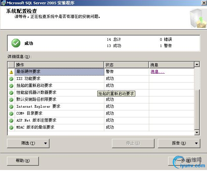Viewport: 207px width, 171px height.
Task: Click the 14 总计 summary text
Action: click(114, 39)
